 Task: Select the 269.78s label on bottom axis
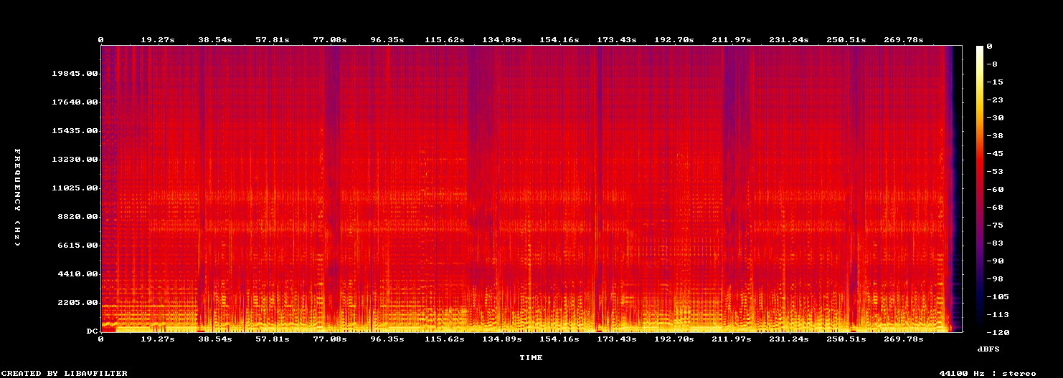pyautogui.click(x=903, y=339)
